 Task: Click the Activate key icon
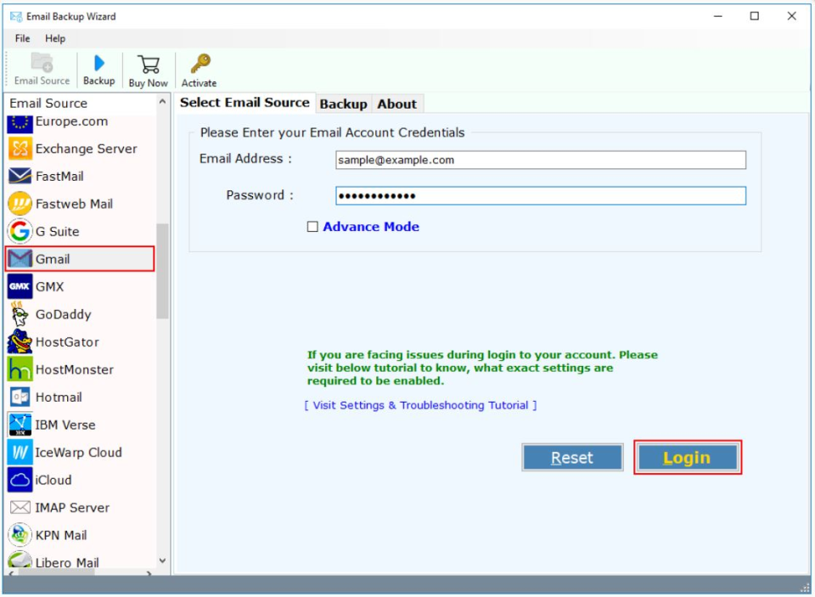point(199,68)
